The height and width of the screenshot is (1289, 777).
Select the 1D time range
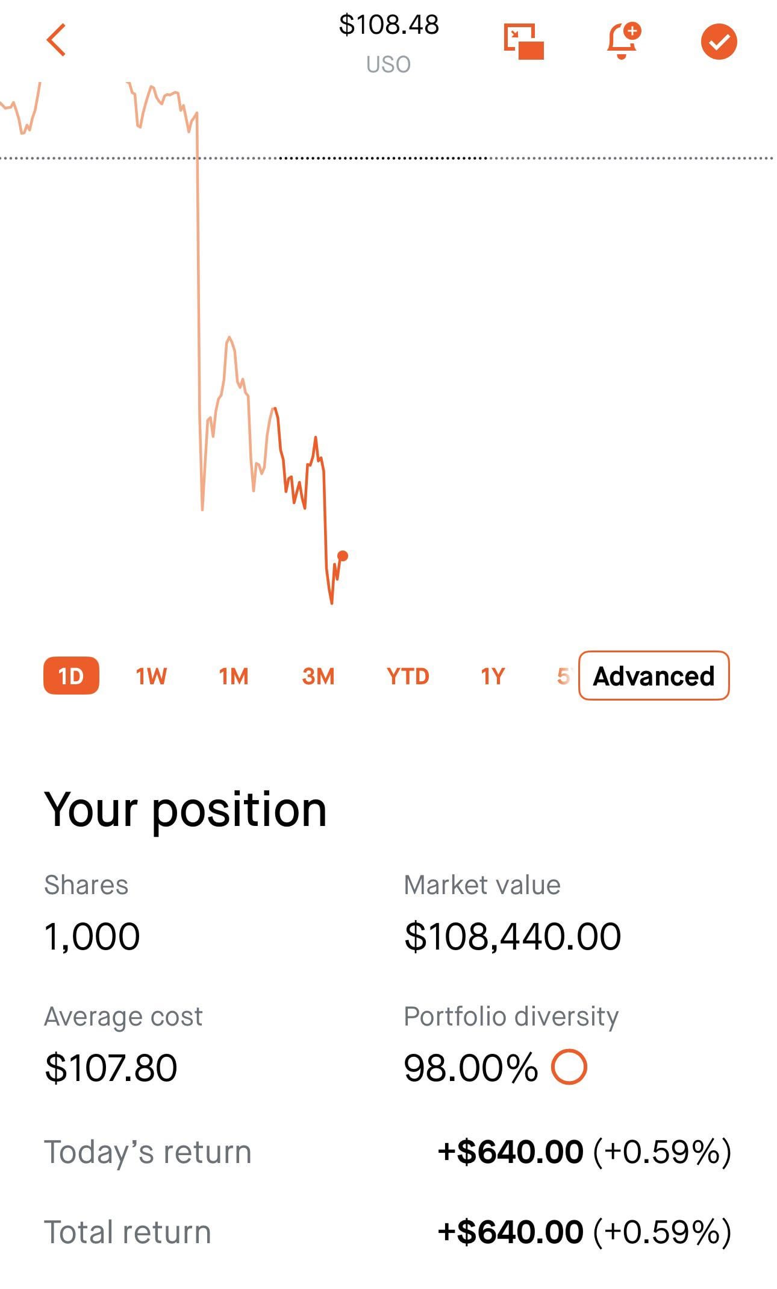tap(71, 676)
